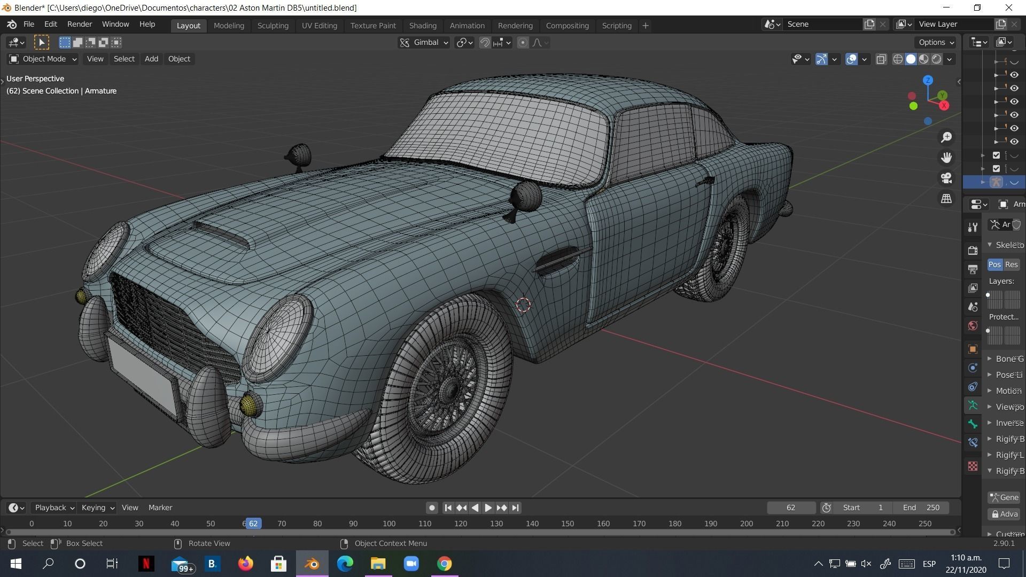Viewport: 1026px width, 577px height.
Task: Select Solid viewport shading
Action: click(911, 59)
